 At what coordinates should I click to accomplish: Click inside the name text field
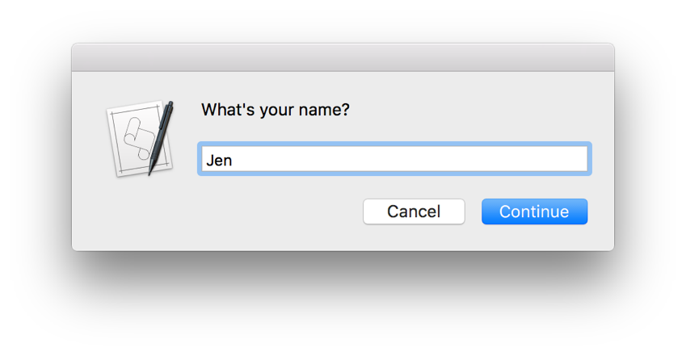click(x=394, y=159)
